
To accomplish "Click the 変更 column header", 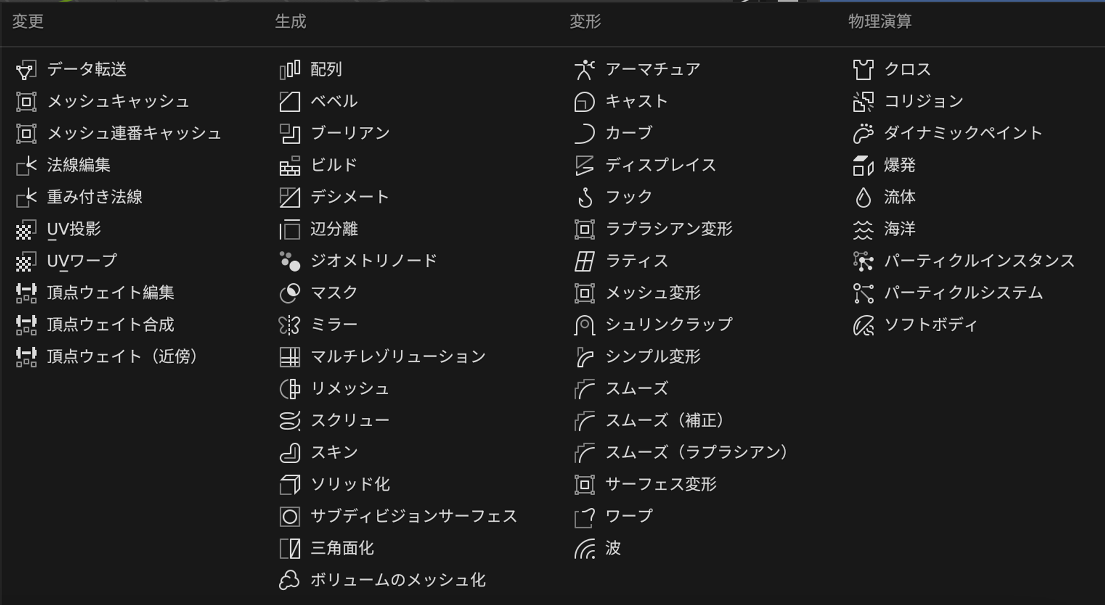I will click(x=28, y=22).
